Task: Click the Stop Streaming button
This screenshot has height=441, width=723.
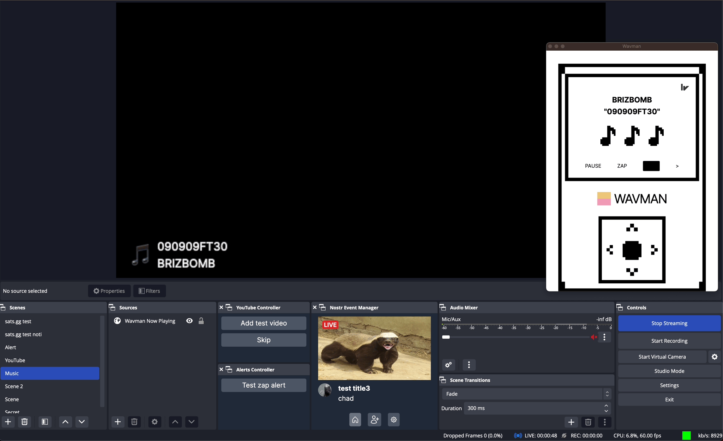Action: 669,323
